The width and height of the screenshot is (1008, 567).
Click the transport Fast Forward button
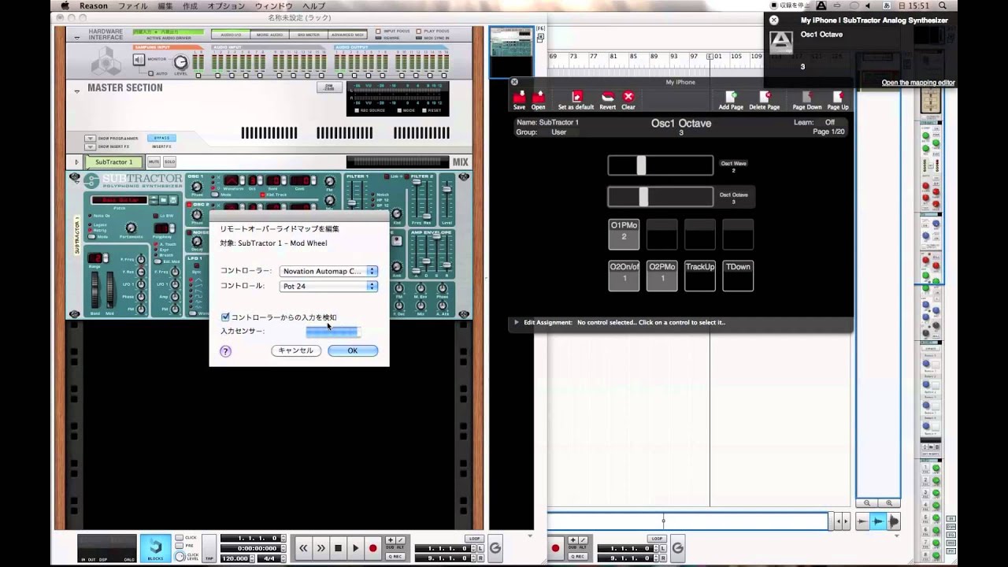[x=321, y=548]
